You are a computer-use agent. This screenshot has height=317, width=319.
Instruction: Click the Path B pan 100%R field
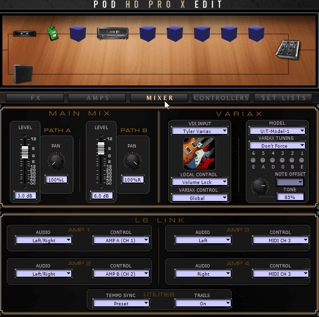point(132,180)
